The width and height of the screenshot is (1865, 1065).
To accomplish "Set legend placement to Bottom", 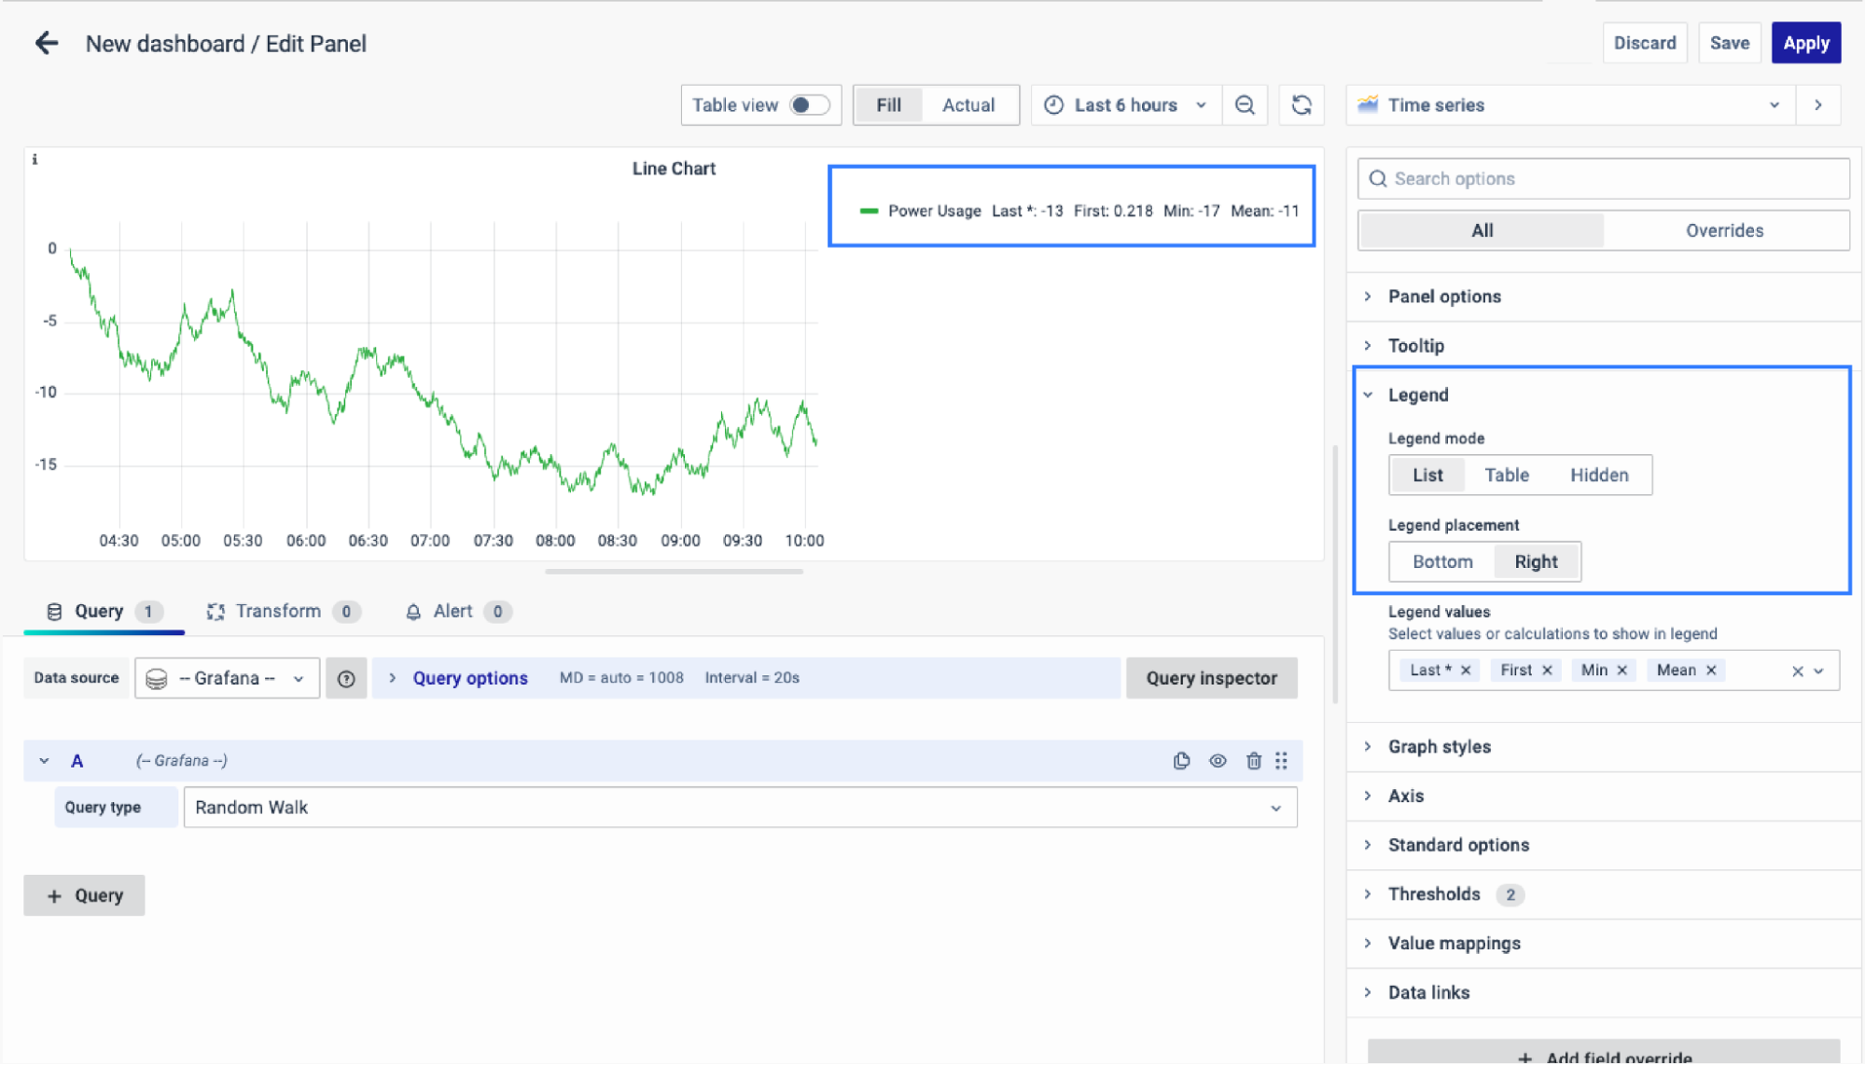I will tap(1442, 562).
